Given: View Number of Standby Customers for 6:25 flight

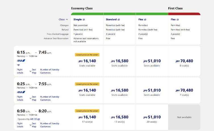Looking at the screenshot, I should pos(50,98).
